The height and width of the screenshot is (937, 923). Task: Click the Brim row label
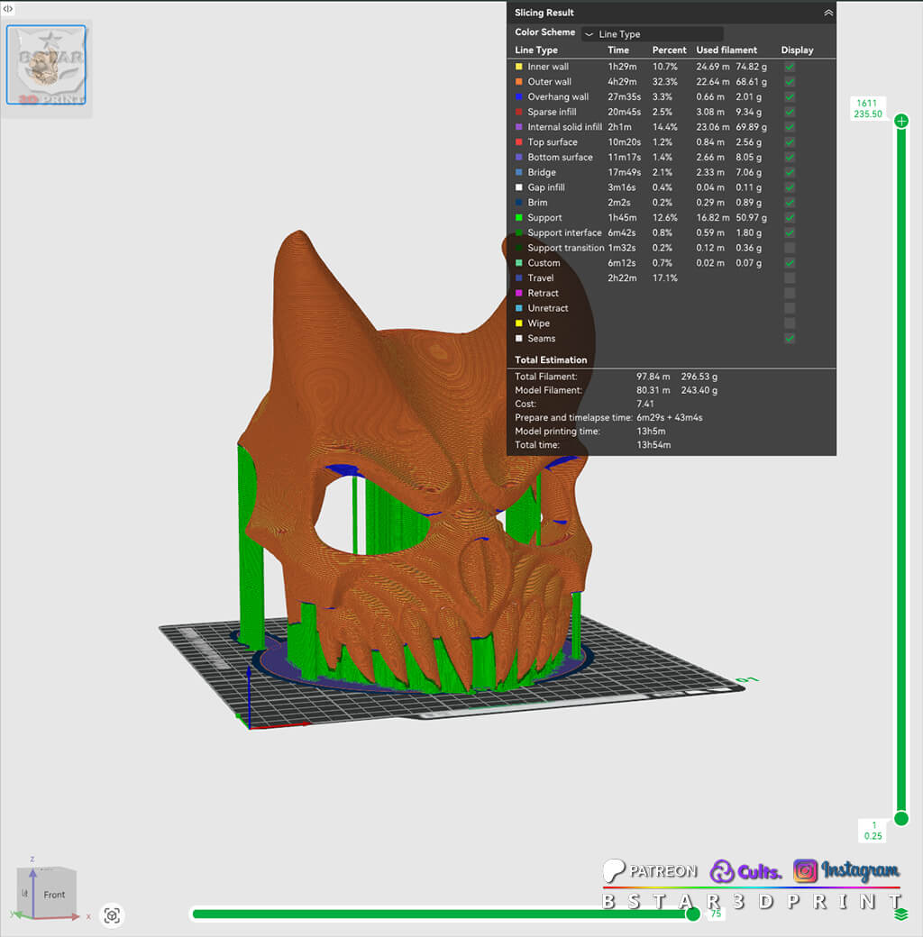pyautogui.click(x=537, y=203)
